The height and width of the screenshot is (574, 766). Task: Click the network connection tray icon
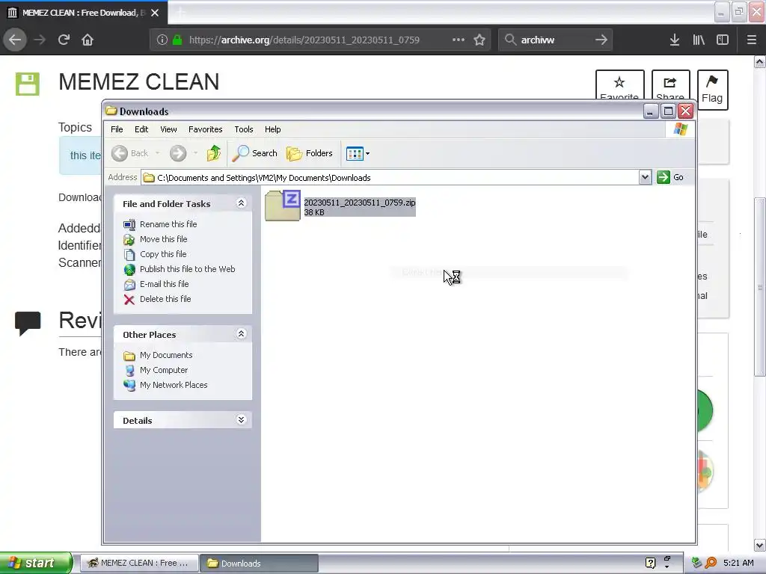pyautogui.click(x=696, y=563)
